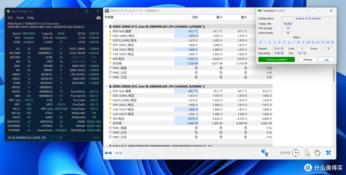Image resolution: width=346 pixels, height=175 pixels.
Task: Open the File menu in ZenTimings
Action: [10, 18]
